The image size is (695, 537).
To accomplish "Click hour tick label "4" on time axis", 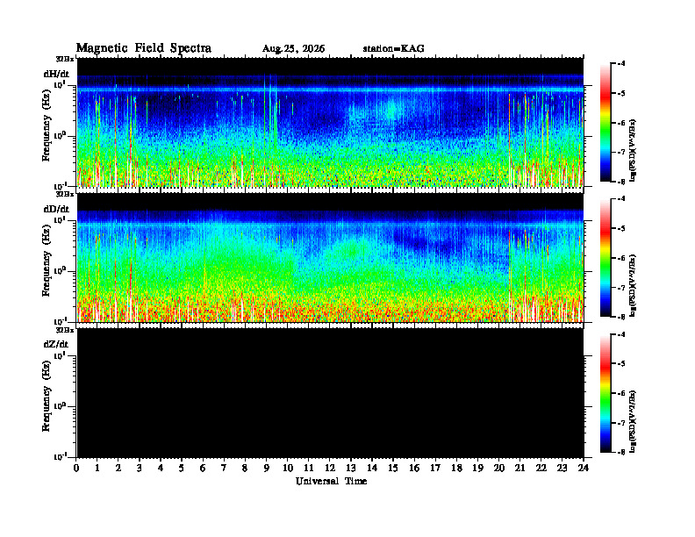I will 161,468.
